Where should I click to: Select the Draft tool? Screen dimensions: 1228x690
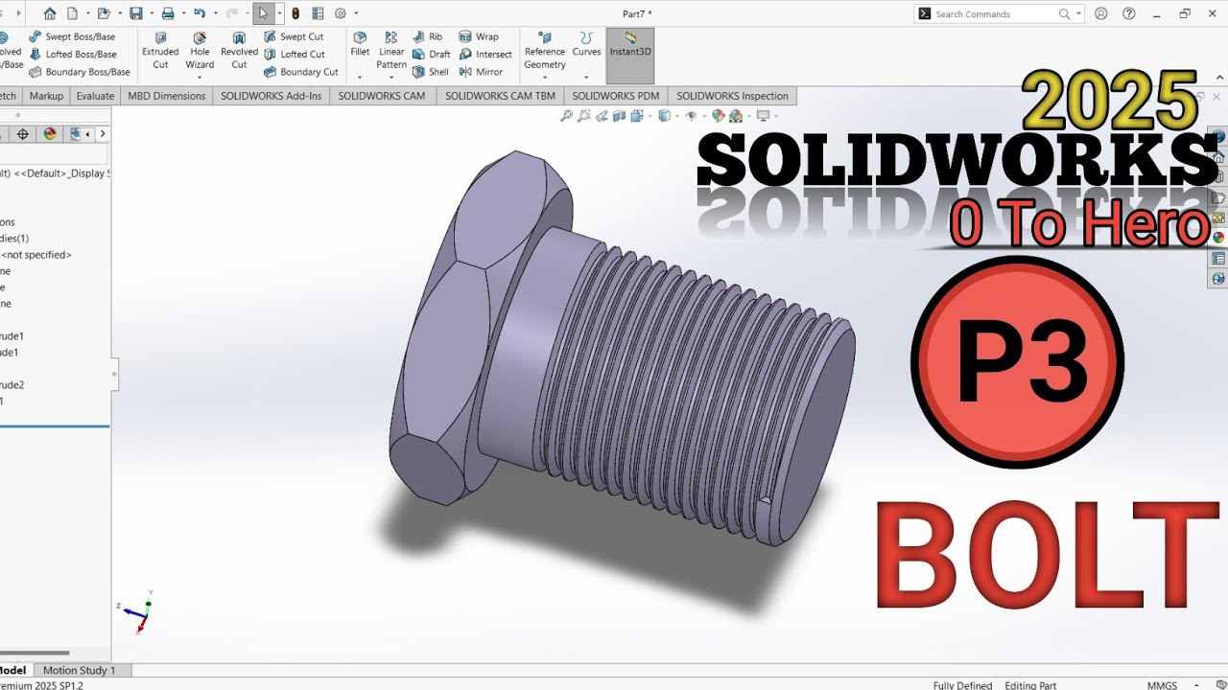coord(431,54)
